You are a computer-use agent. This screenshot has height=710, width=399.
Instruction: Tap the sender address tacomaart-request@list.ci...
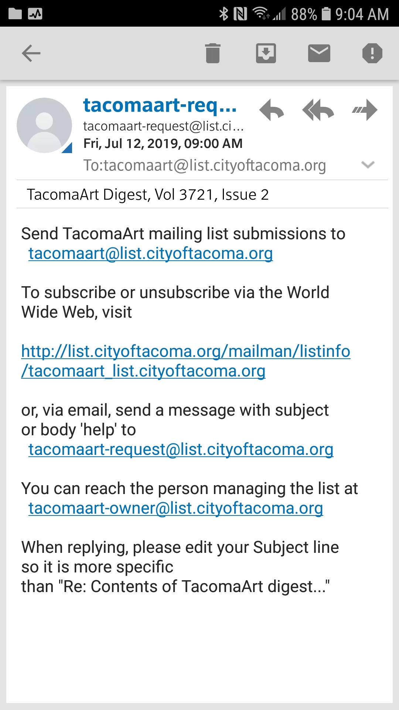163,126
